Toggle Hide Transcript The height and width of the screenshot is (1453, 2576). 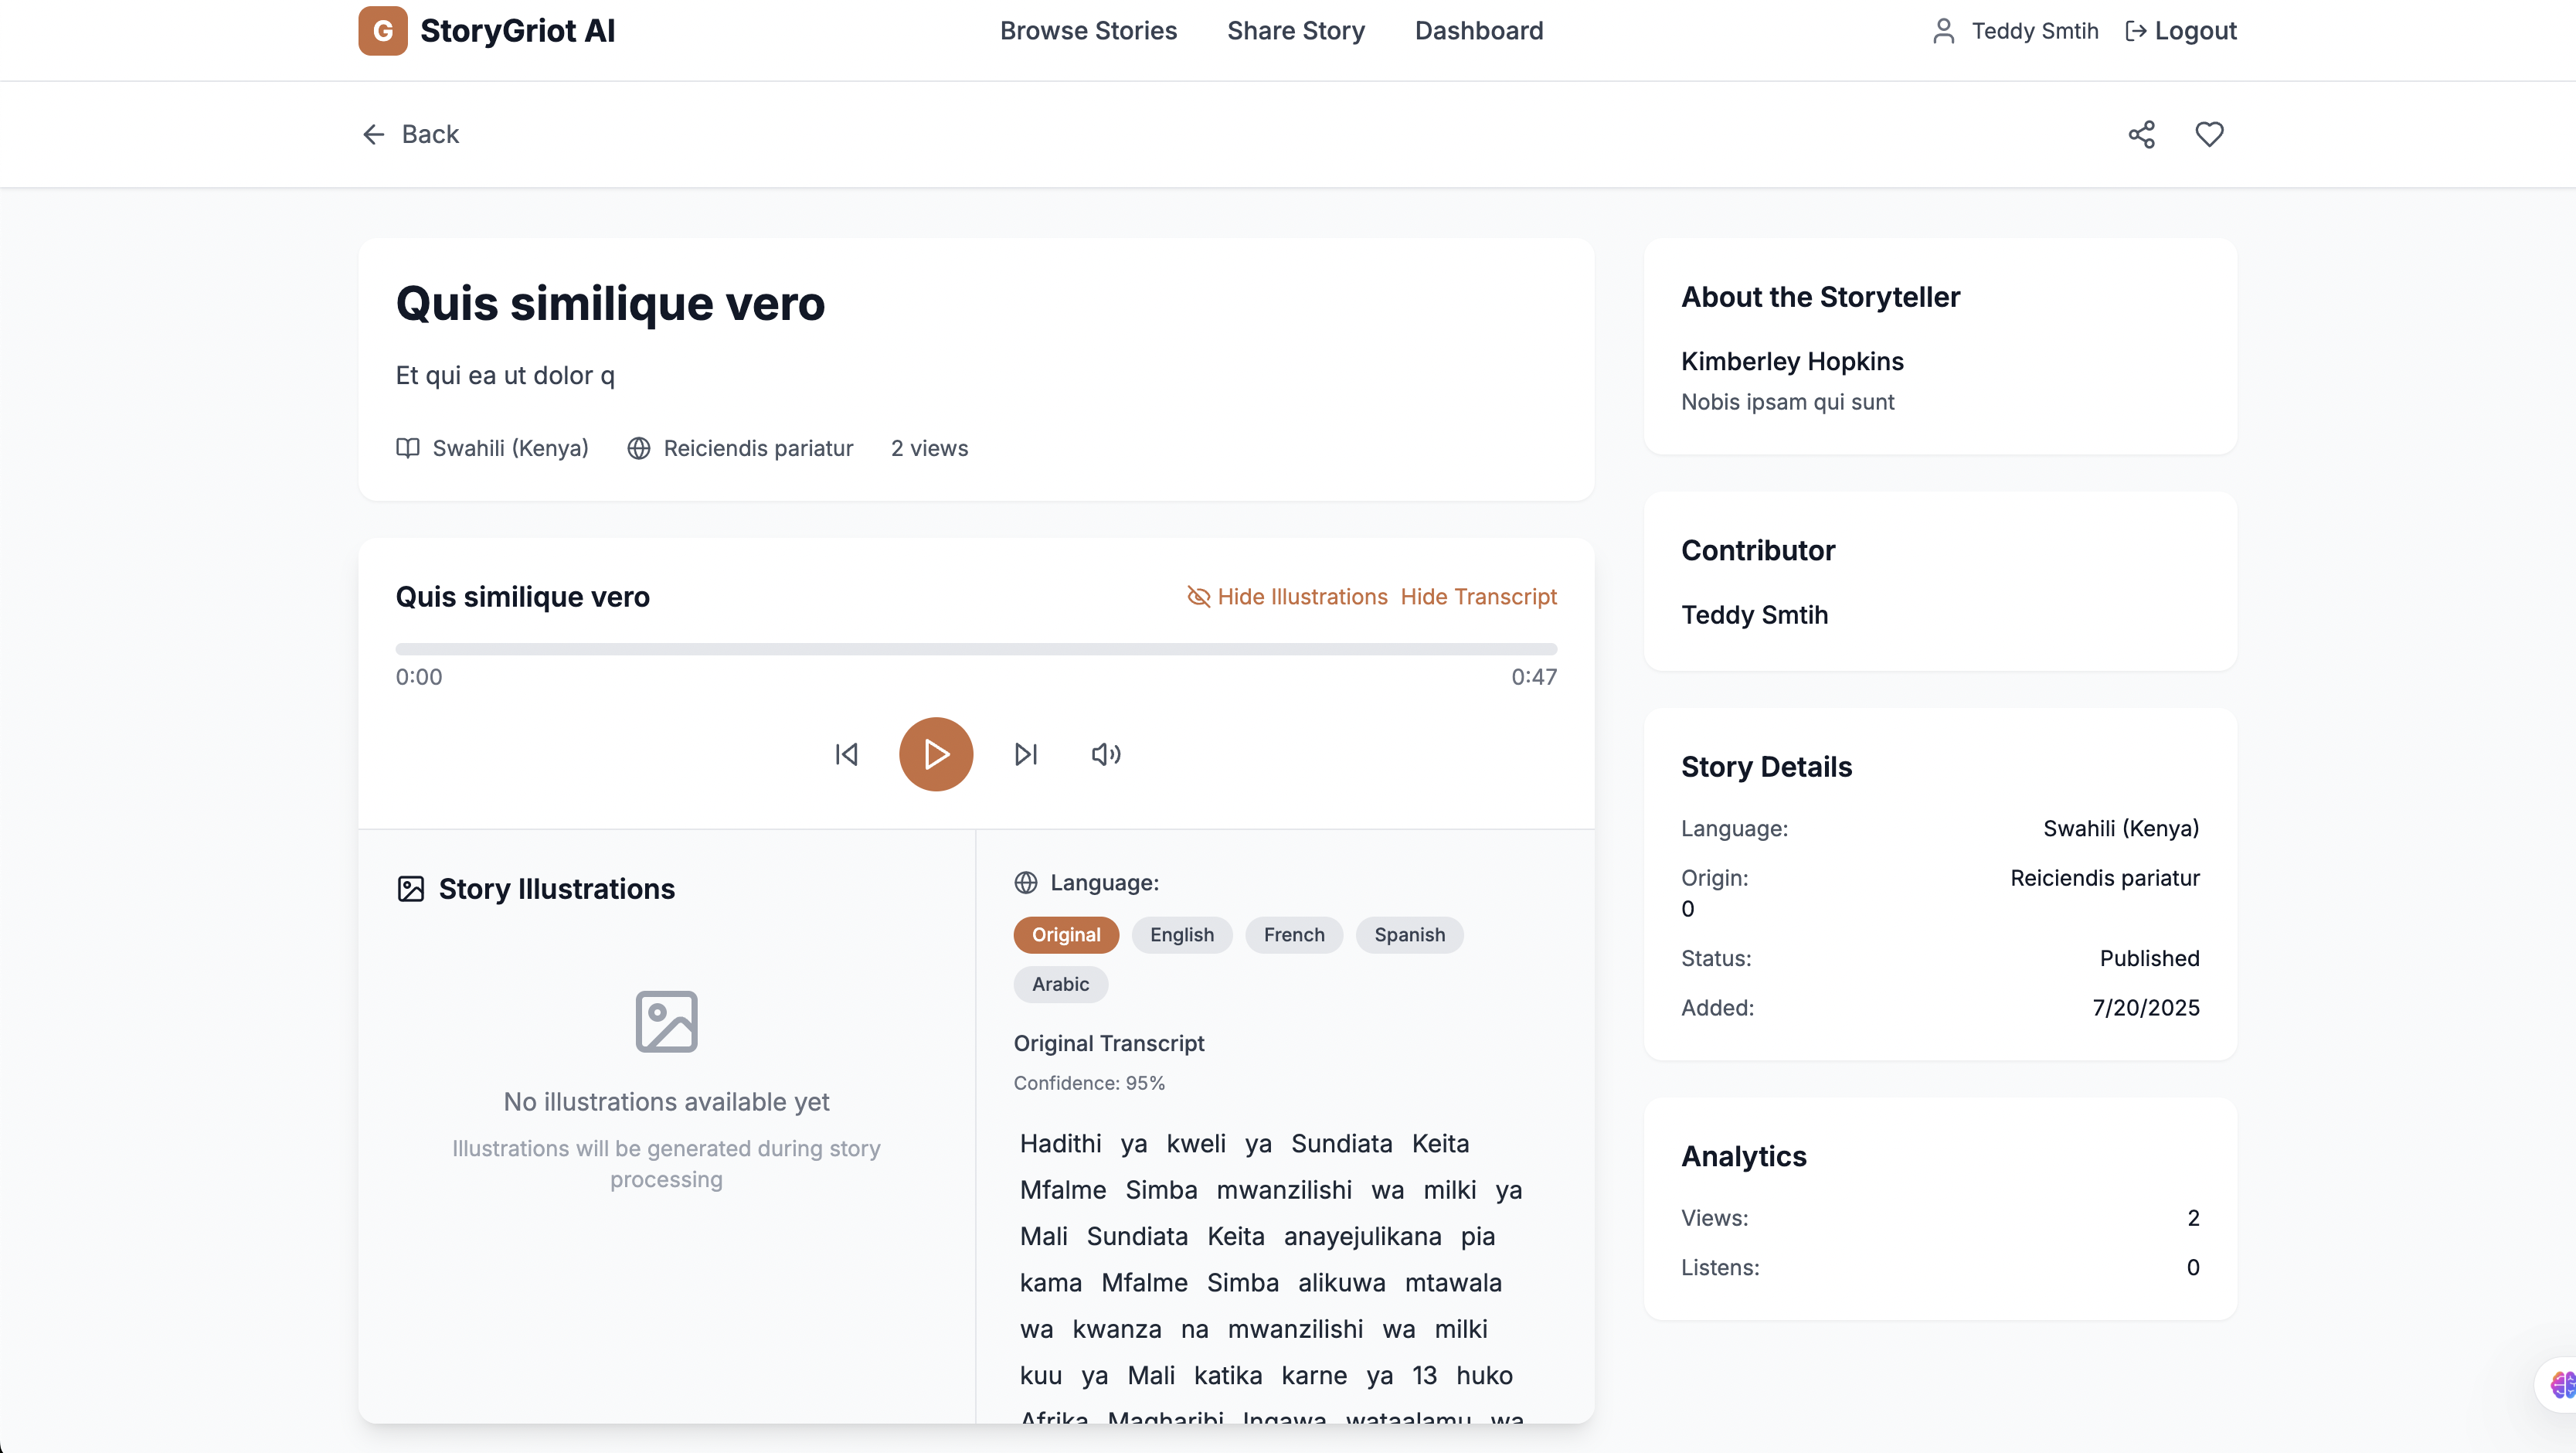point(1478,597)
